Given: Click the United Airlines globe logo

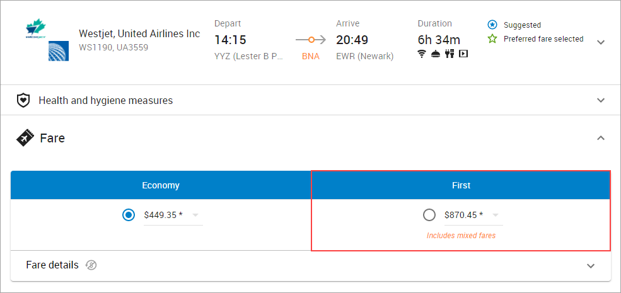Looking at the screenshot, I should tap(59, 50).
